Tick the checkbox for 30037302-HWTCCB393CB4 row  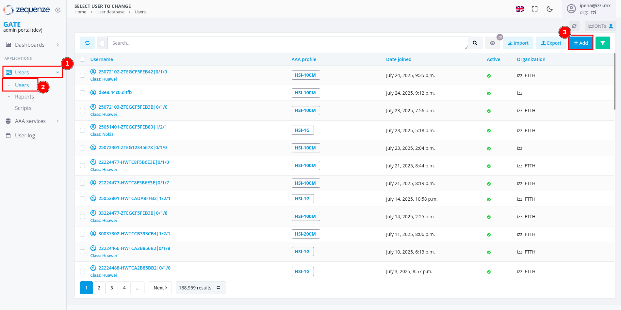pyautogui.click(x=83, y=234)
